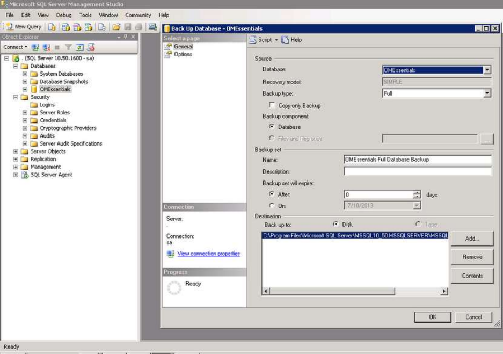503x354 pixels.
Task: Click the New Query toolbar button
Action: coord(24,27)
